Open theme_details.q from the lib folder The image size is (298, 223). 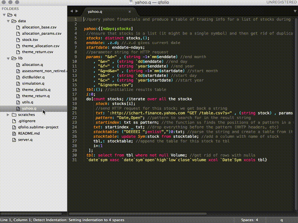(x=36, y=90)
